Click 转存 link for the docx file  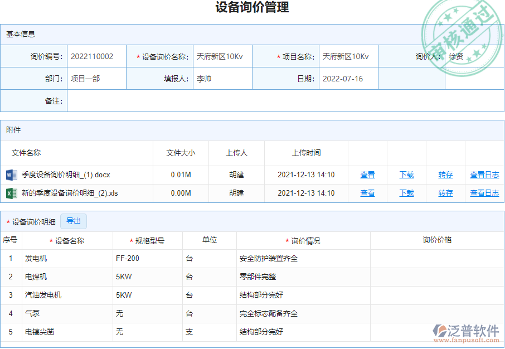point(445,174)
